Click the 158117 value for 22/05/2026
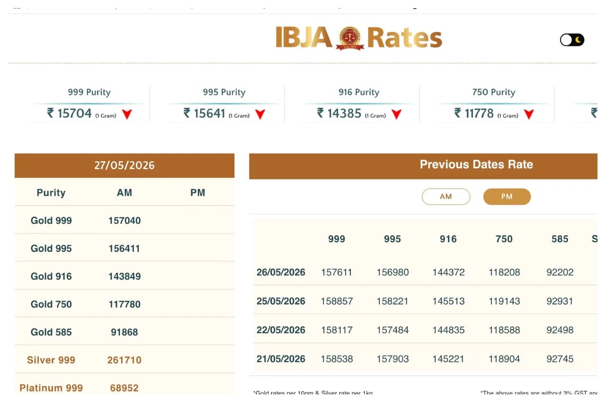This screenshot has height=403, width=606. [x=337, y=330]
